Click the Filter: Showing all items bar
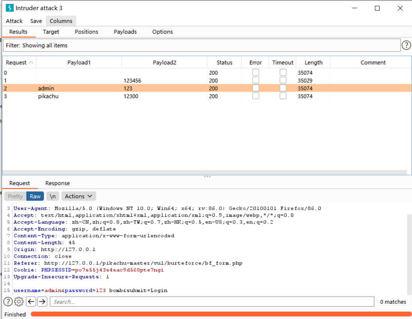Viewport: 412px width, 319px height. click(202, 45)
